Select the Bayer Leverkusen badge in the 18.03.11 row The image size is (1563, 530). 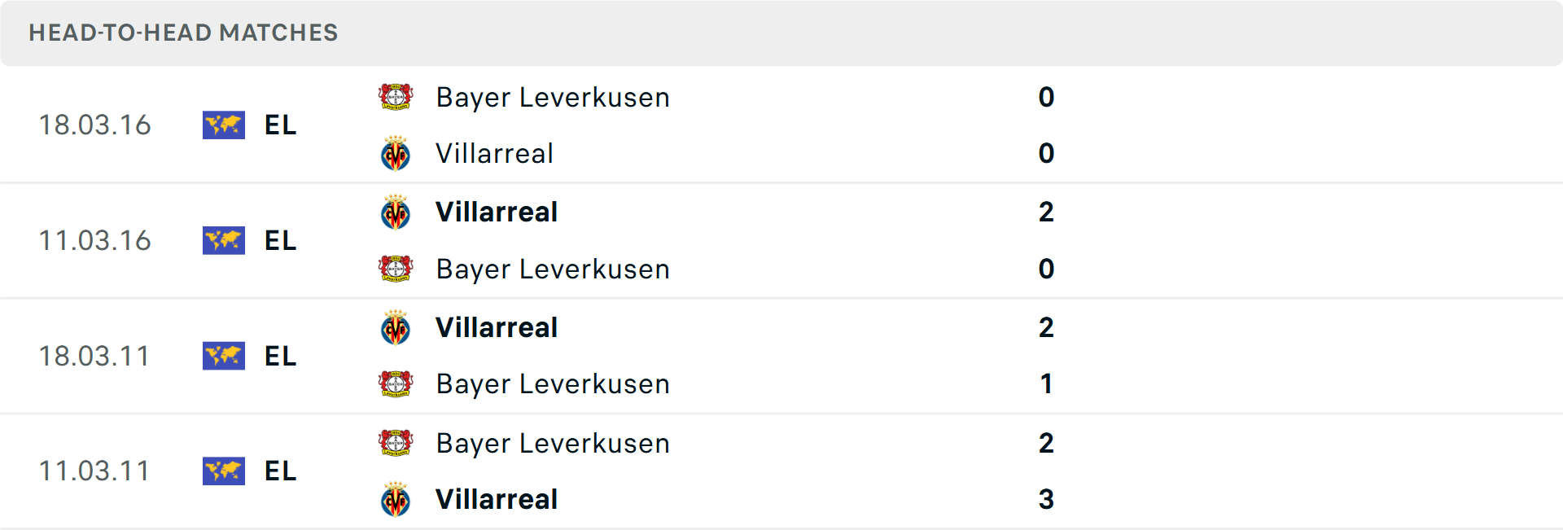396,384
